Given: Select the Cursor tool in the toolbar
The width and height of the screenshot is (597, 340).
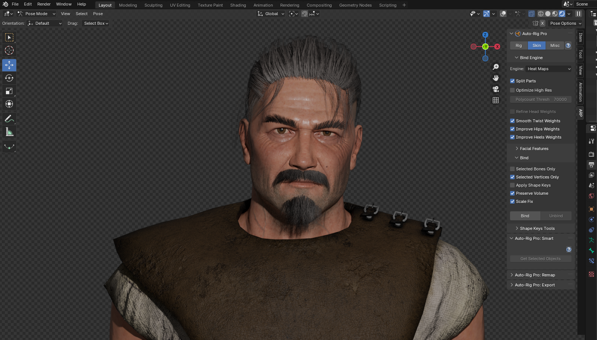Looking at the screenshot, I should tap(9, 50).
